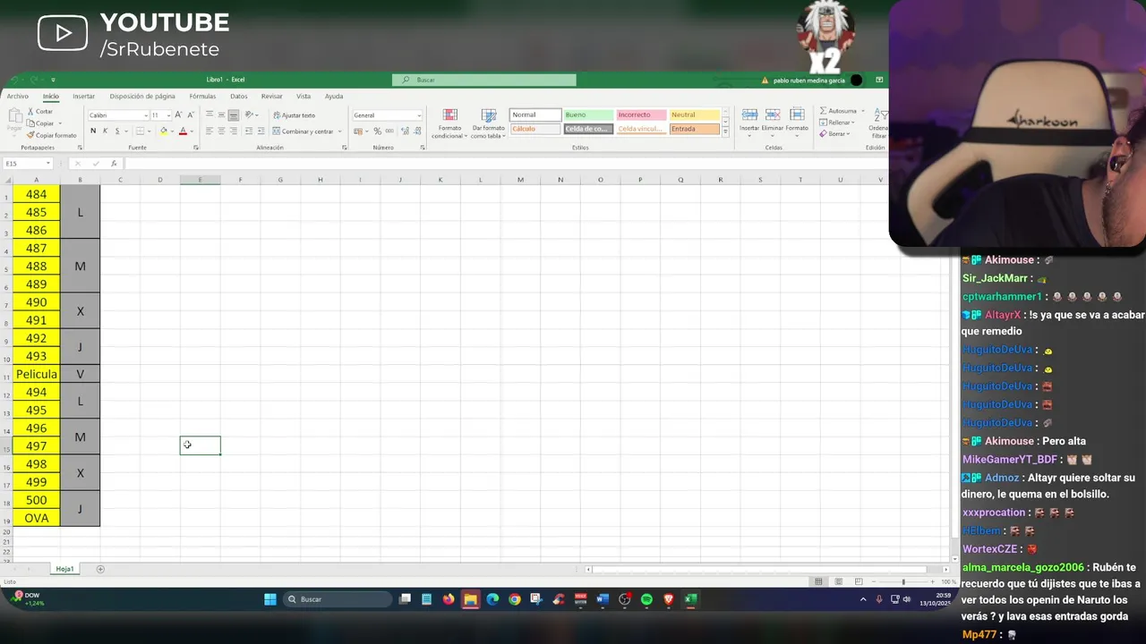Switch to the Datos tab
1146x644 pixels.
pyautogui.click(x=238, y=96)
